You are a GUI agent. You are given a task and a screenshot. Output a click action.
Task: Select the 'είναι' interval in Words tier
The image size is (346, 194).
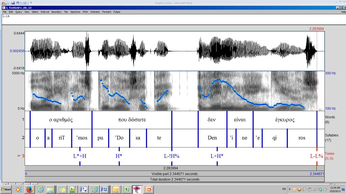240,120
